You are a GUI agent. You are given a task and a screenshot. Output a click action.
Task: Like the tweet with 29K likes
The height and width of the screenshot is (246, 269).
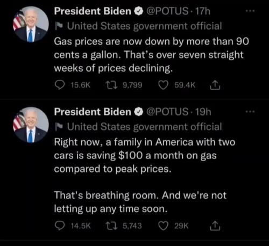tap(163, 226)
